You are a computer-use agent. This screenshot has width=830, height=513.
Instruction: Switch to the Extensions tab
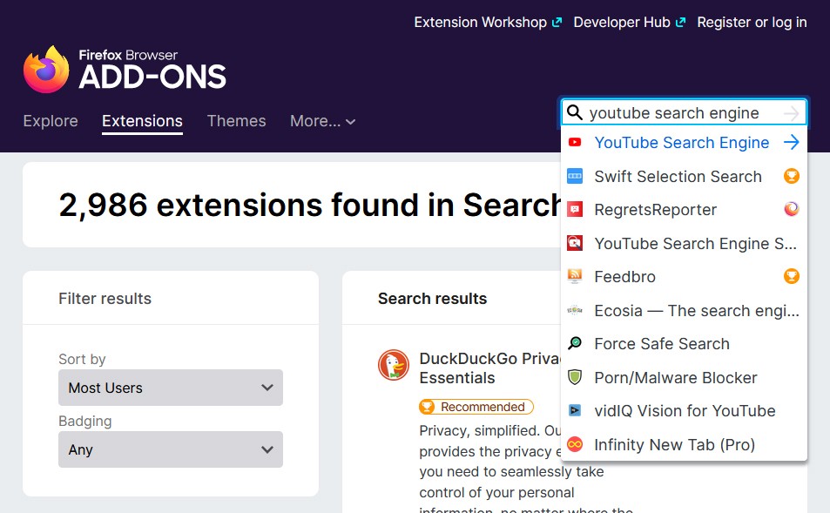click(x=142, y=121)
